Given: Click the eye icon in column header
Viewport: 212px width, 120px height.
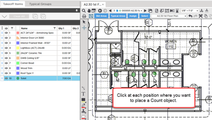Looking at the screenshot, I should click(6, 28).
